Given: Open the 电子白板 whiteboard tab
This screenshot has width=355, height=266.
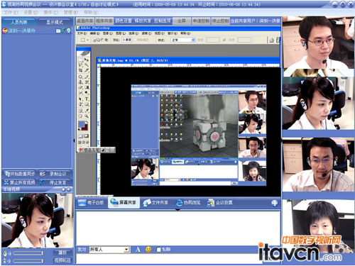Looking at the screenshot, I should pyautogui.click(x=91, y=203).
